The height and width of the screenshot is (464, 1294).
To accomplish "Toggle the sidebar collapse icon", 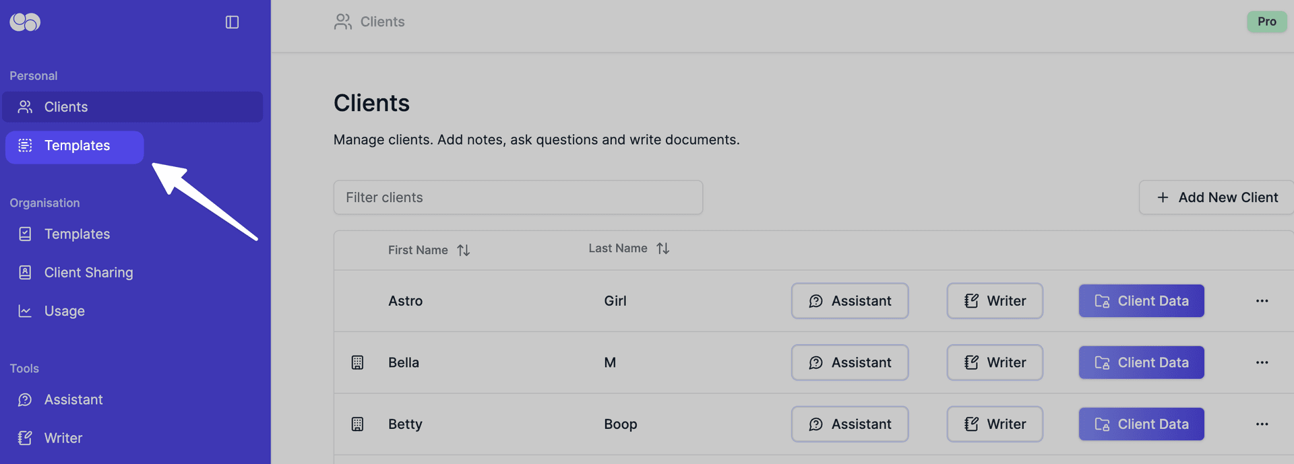I will [232, 22].
